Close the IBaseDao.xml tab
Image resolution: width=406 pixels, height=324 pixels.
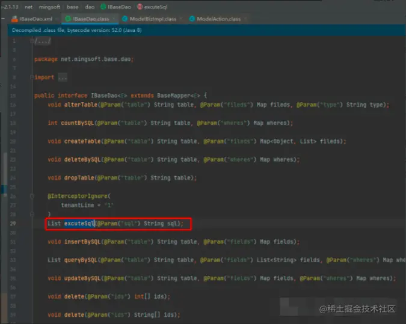tap(57, 19)
